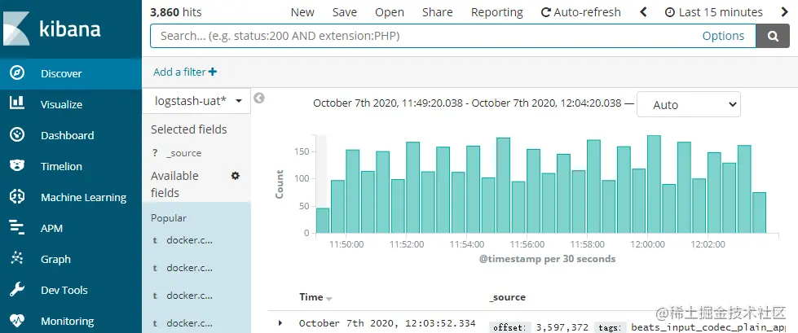Click the Kibana logo
The image size is (798, 333).
click(x=52, y=29)
